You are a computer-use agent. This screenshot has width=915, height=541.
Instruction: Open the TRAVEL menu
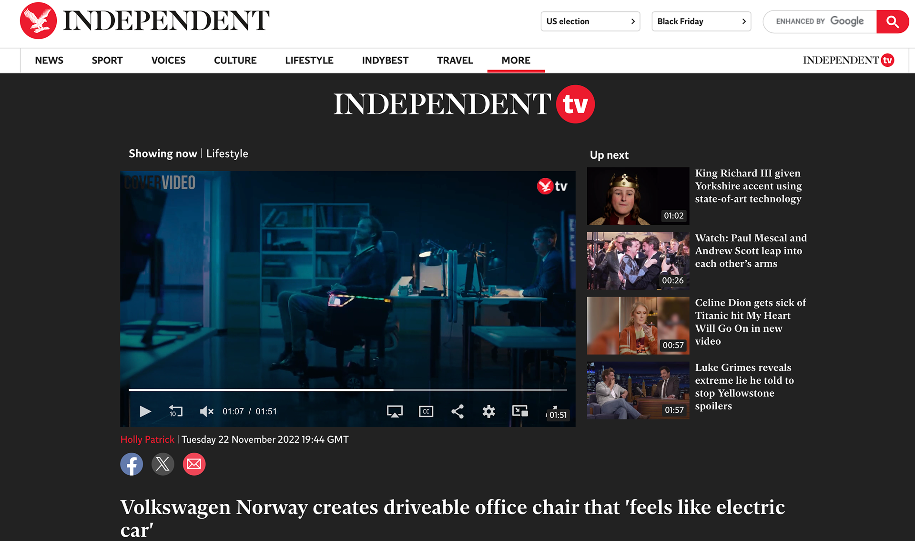pos(455,61)
